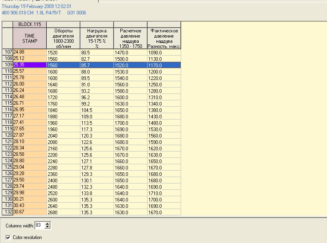Select the BLOCK 115 header cell
The height and width of the screenshot is (243, 327).
[30, 24]
